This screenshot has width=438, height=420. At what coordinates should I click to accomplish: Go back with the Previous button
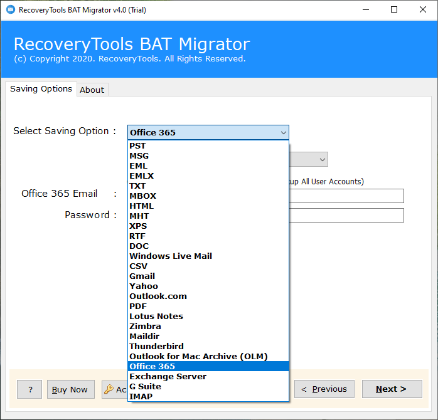[324, 389]
